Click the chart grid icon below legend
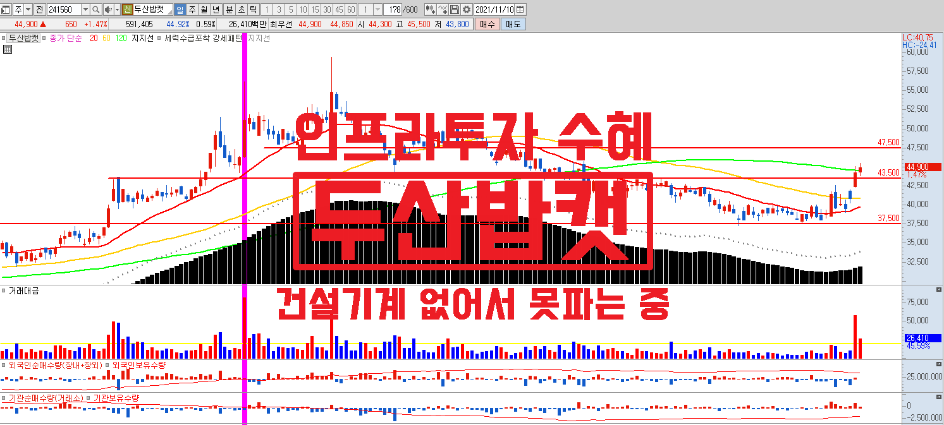The height and width of the screenshot is (425, 944). (x=7, y=49)
